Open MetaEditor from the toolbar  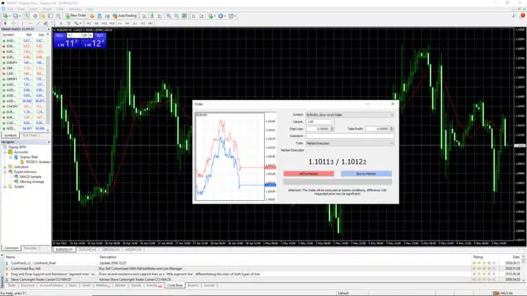[92, 16]
